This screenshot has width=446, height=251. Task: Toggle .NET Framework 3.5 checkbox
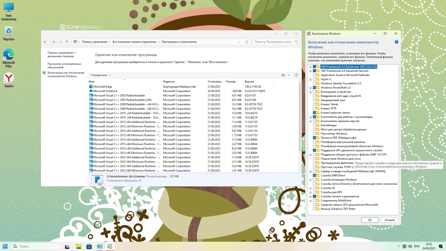[315, 67]
